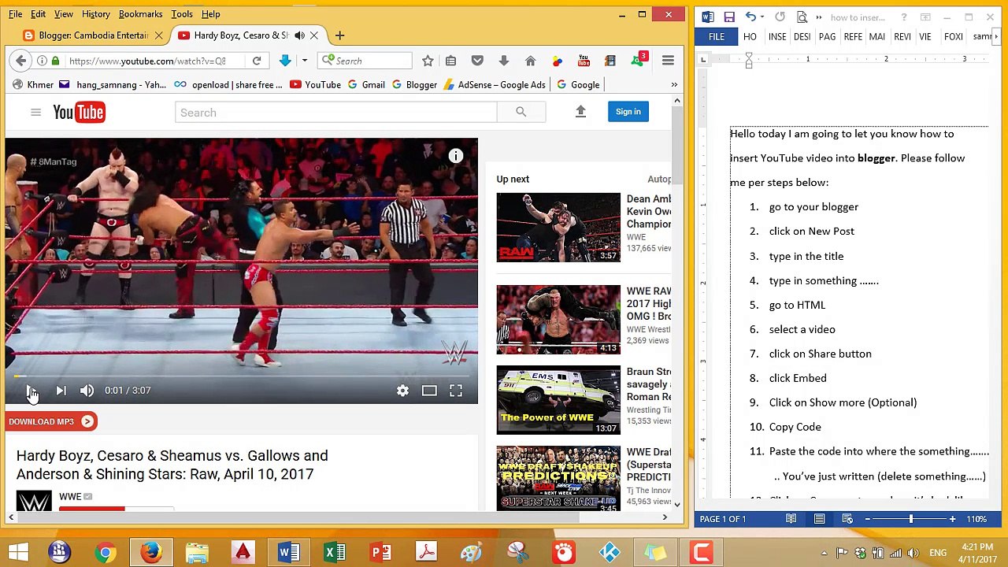Reload the YouTube page

[257, 61]
